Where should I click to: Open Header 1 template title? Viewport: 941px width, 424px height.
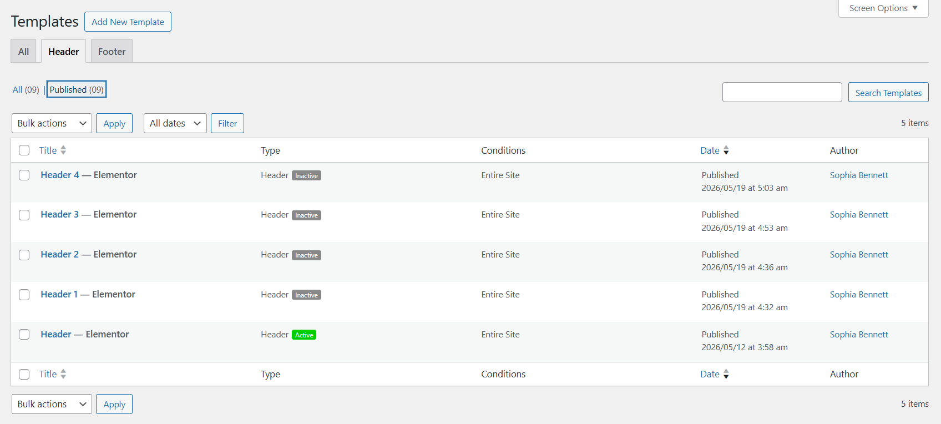pyautogui.click(x=59, y=294)
